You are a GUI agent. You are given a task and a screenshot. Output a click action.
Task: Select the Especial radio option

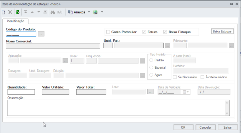[151, 67]
